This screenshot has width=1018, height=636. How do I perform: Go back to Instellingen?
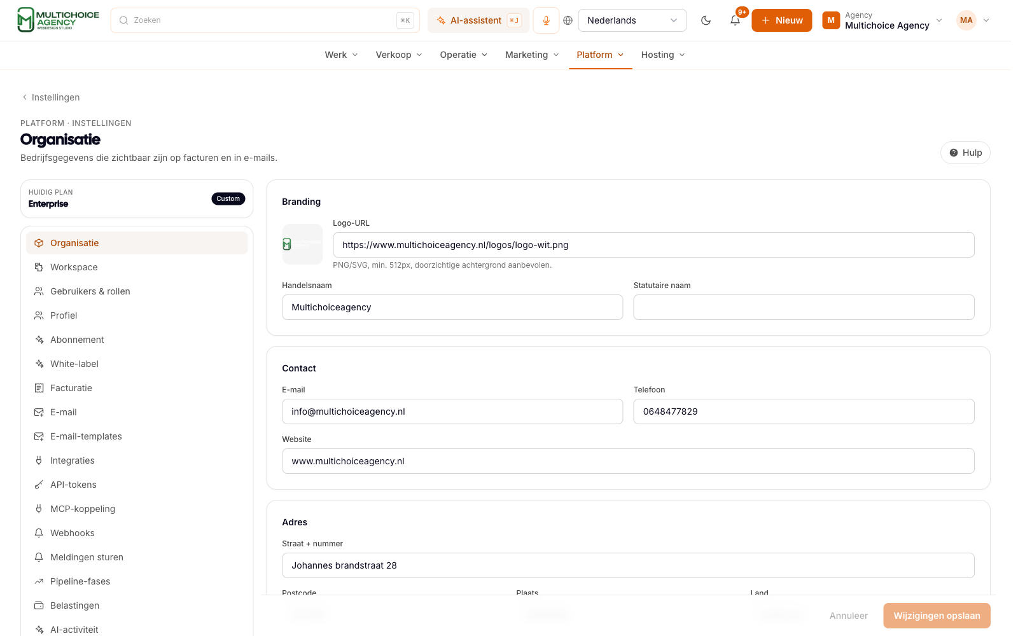tap(51, 97)
